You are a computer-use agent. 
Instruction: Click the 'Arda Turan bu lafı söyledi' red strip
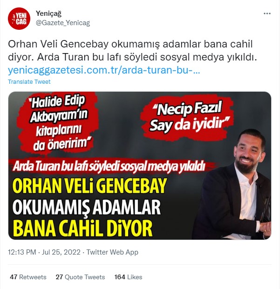coord(109,166)
